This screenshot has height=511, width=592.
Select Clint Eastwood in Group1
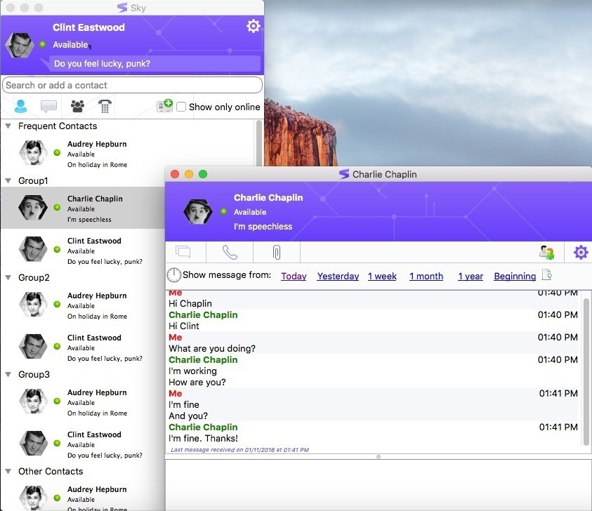tap(83, 251)
